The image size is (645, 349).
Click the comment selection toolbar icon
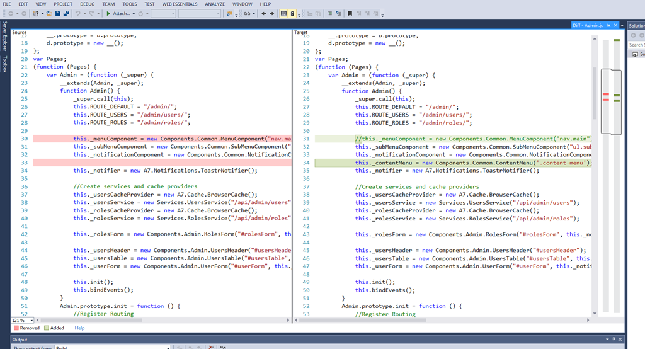329,14
